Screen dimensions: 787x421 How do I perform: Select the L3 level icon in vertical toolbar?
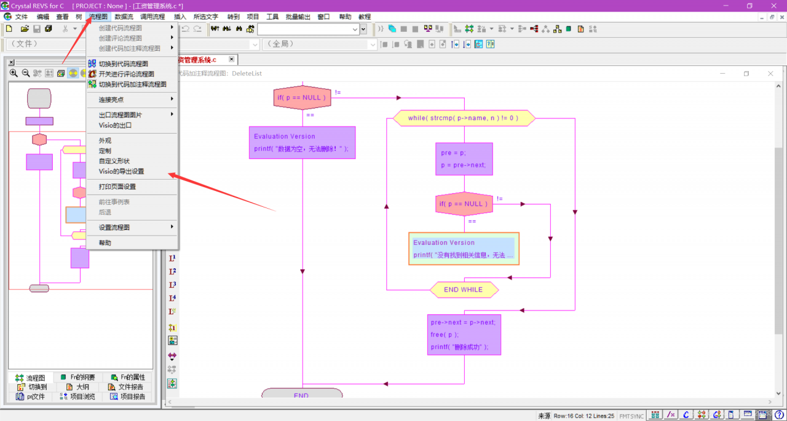[x=172, y=285]
